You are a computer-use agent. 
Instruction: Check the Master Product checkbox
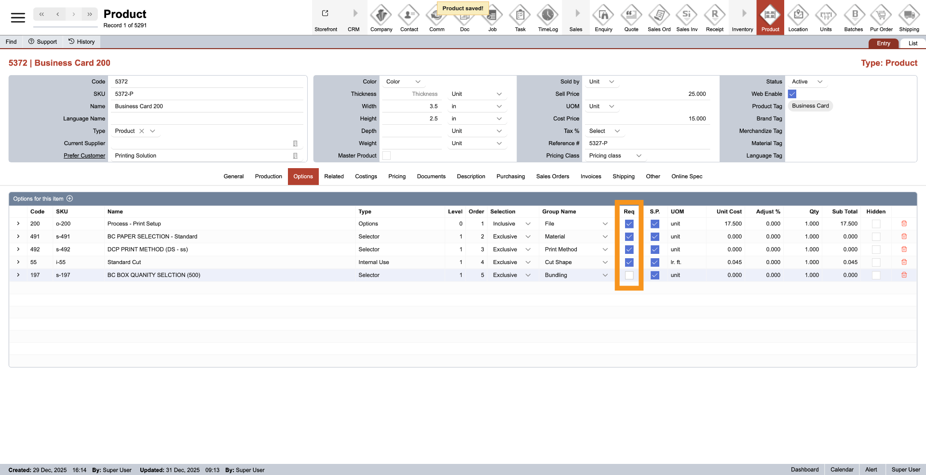386,156
